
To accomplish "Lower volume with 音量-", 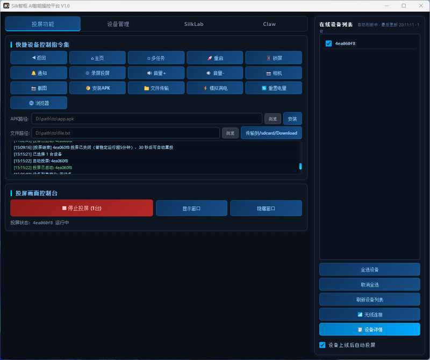I will (x=214, y=73).
